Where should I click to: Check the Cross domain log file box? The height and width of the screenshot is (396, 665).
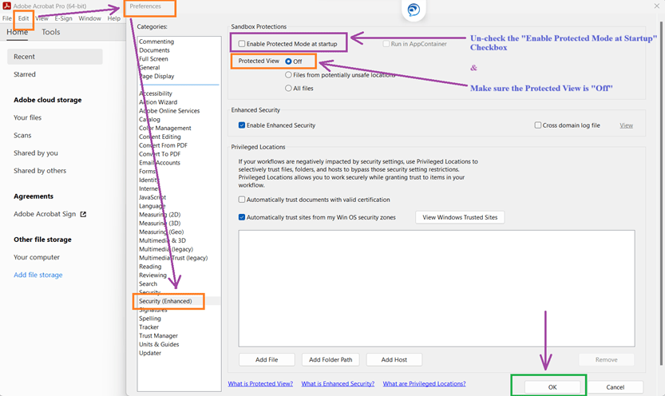tap(538, 125)
